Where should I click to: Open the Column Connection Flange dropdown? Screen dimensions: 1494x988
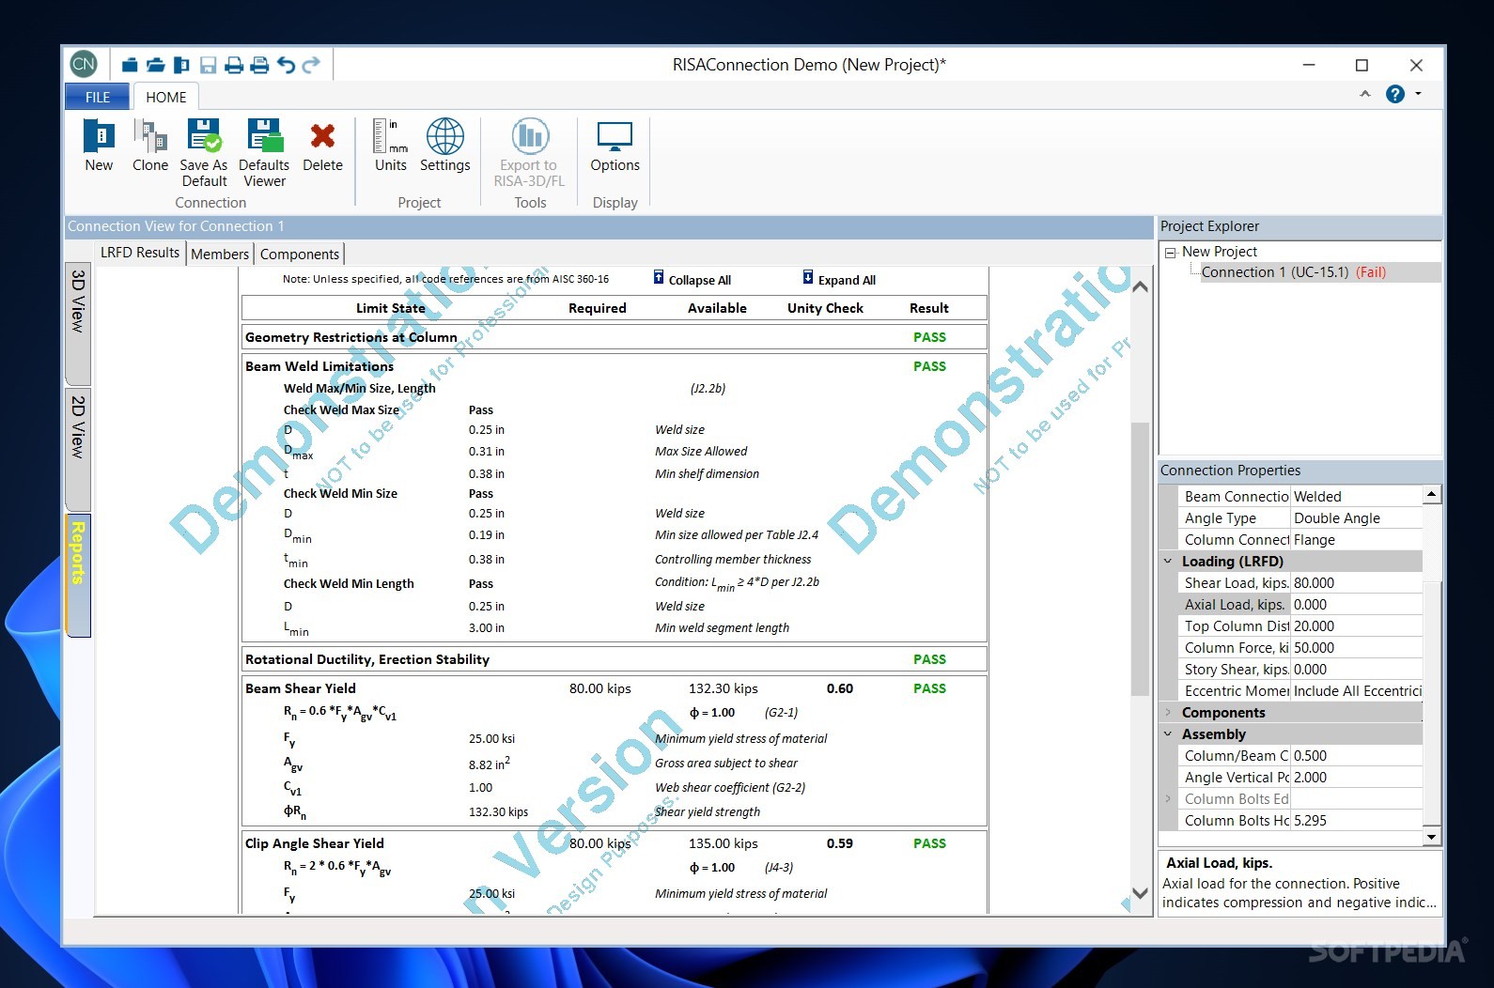pos(1356,539)
